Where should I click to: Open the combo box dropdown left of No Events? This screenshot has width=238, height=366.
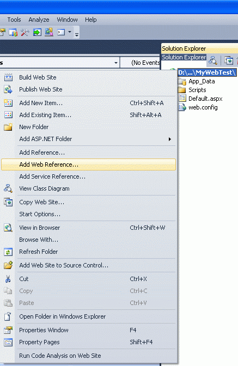116,63
